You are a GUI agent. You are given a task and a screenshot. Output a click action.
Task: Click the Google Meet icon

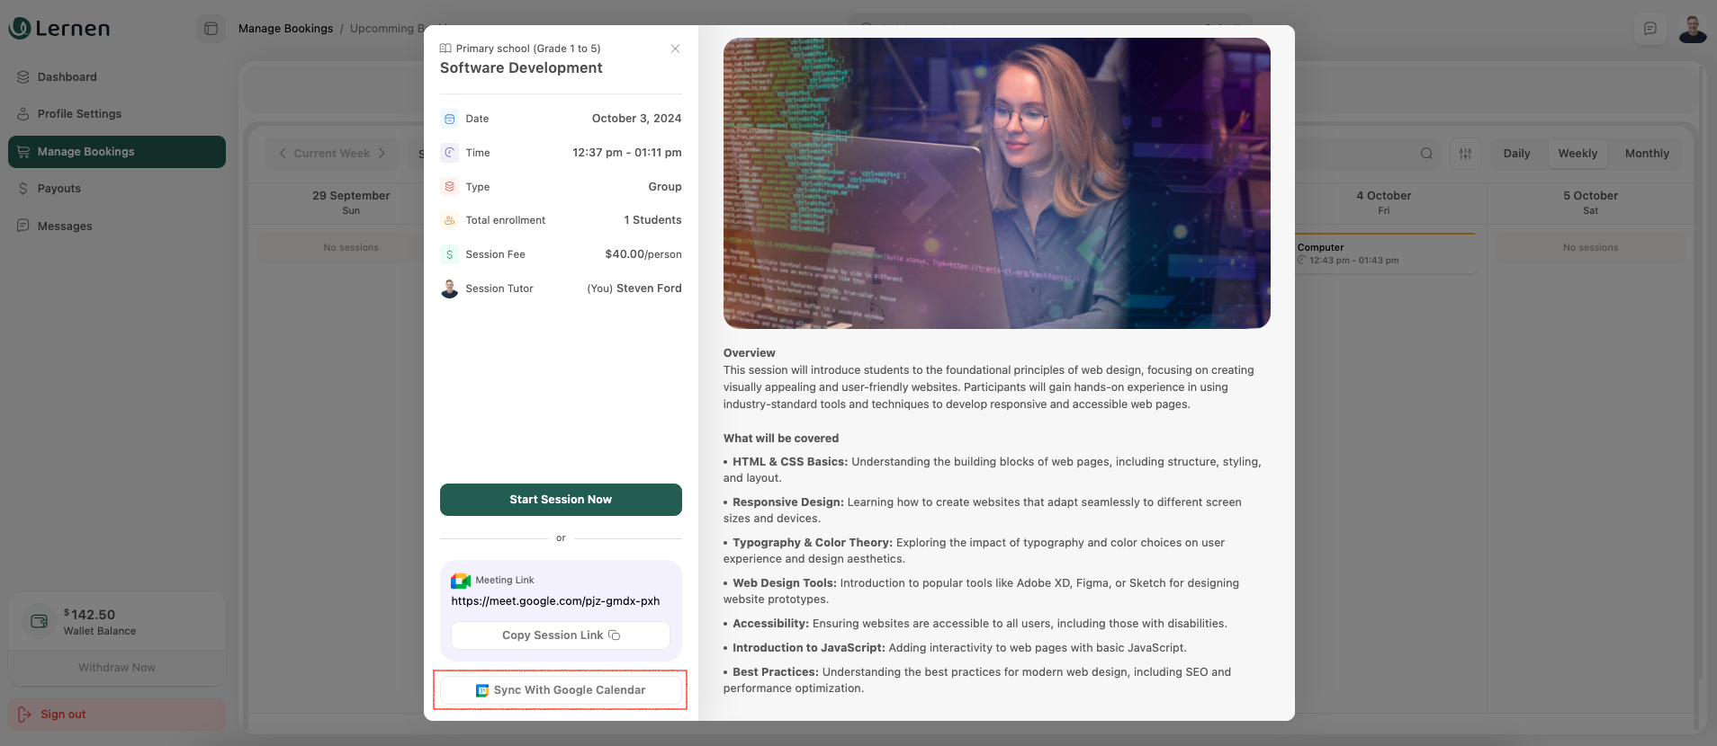pos(461,581)
